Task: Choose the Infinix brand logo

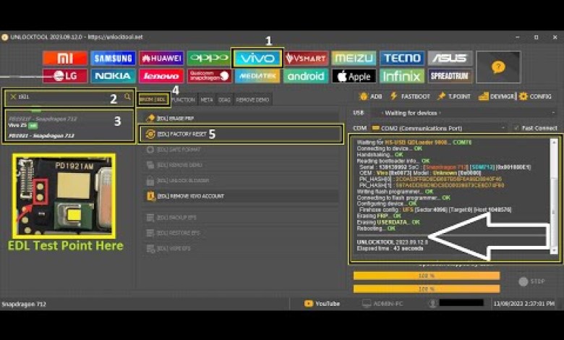Action: point(402,76)
